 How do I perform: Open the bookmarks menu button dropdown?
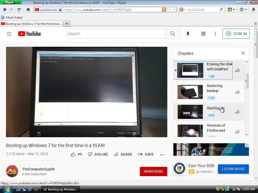tap(231, 10)
